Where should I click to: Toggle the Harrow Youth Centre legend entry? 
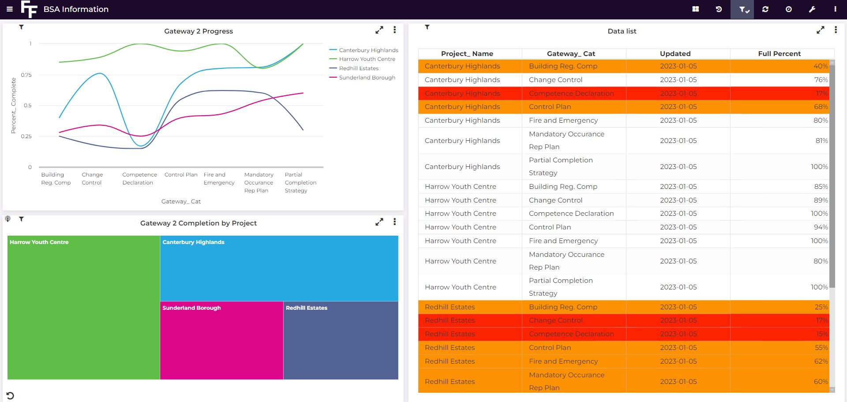coord(367,59)
